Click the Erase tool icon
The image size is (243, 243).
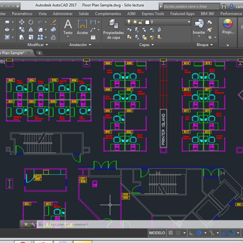tap(53, 22)
